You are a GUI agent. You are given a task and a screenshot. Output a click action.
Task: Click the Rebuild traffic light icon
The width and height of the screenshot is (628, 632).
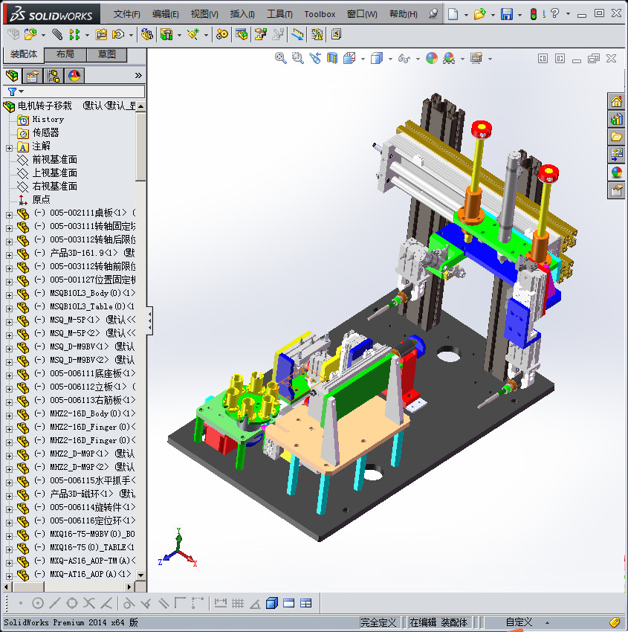point(534,14)
